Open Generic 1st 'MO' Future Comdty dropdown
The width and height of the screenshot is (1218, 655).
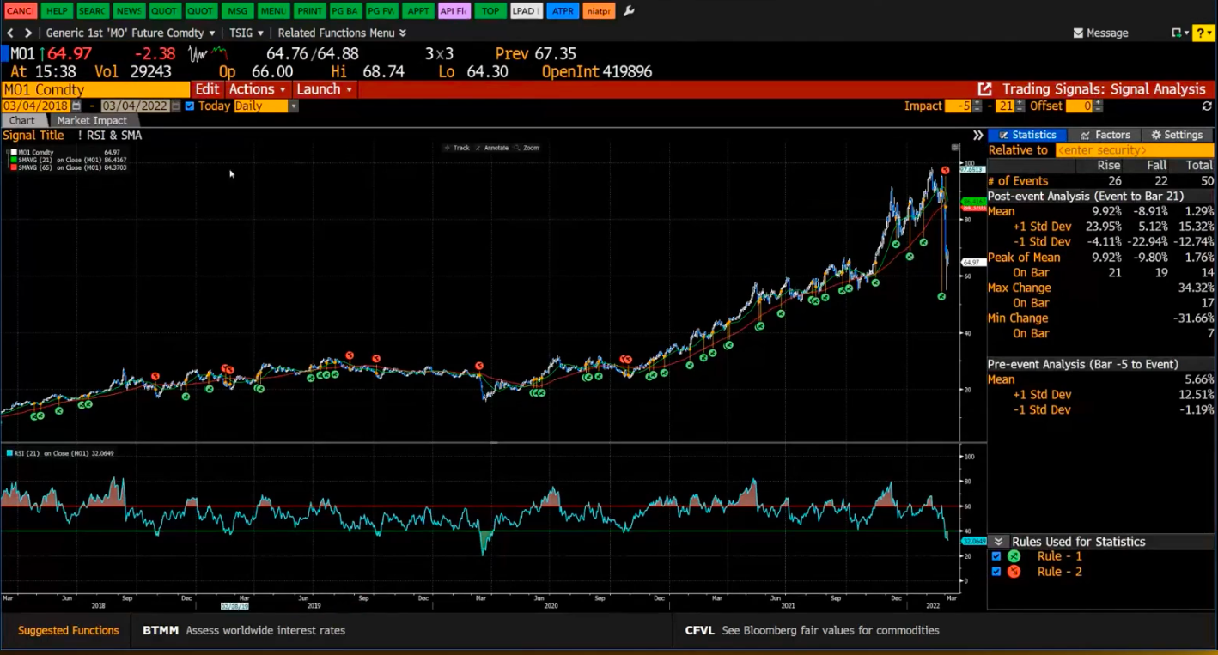click(131, 33)
